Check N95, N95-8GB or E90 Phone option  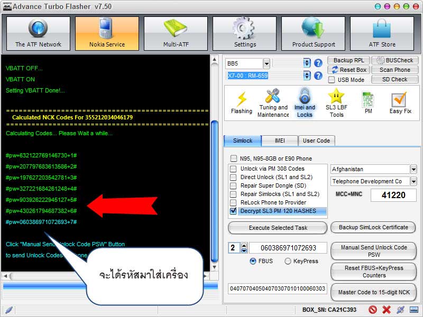[x=234, y=158]
